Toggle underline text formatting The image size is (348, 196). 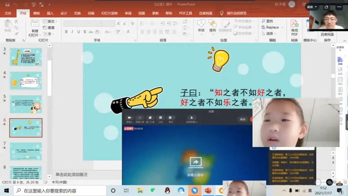(x=78, y=32)
